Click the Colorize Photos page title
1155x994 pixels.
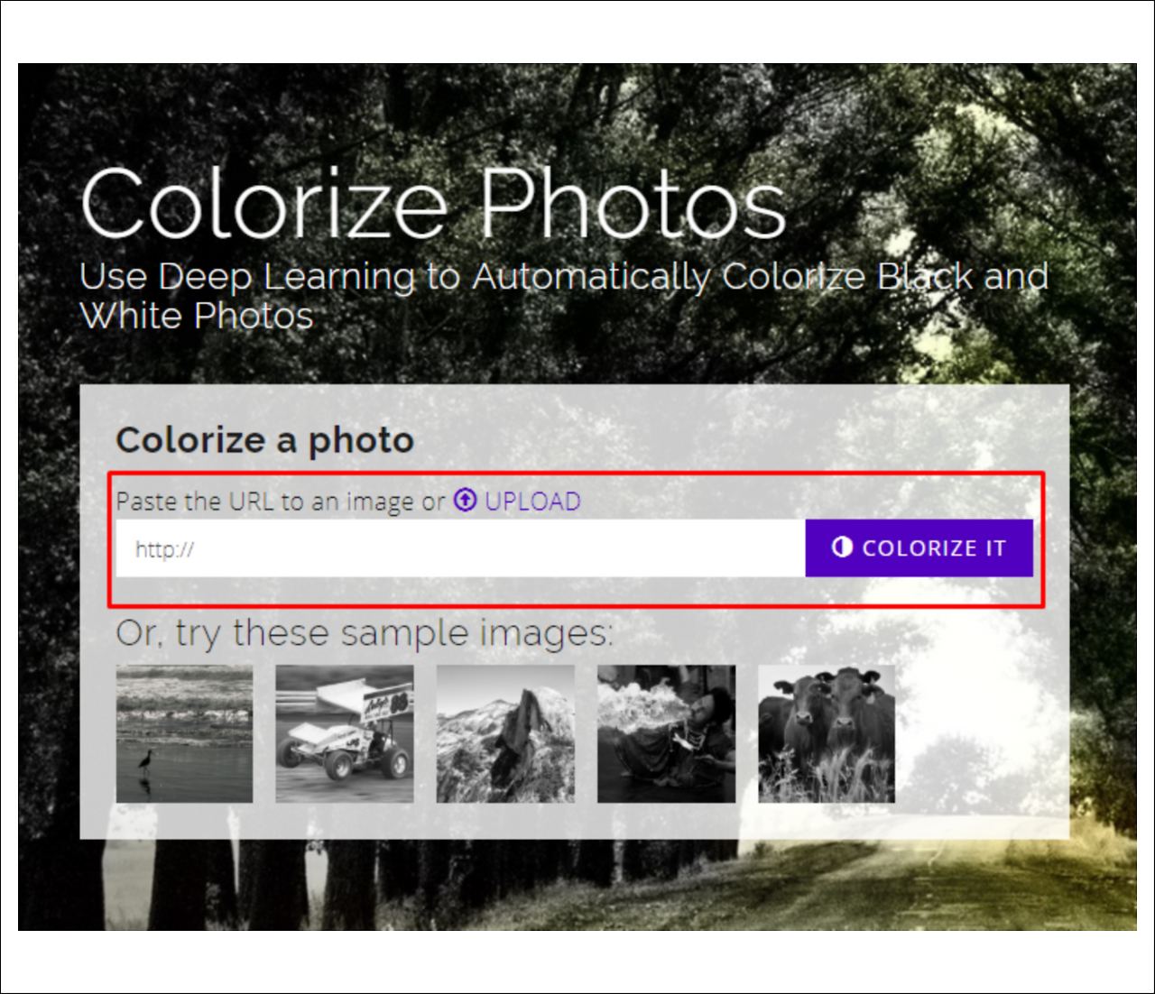[x=433, y=204]
